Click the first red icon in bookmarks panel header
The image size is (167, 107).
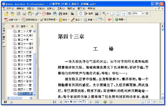(13, 26)
